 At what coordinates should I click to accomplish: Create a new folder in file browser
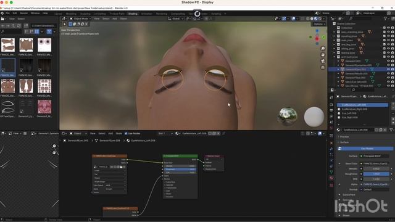click(x=26, y=26)
